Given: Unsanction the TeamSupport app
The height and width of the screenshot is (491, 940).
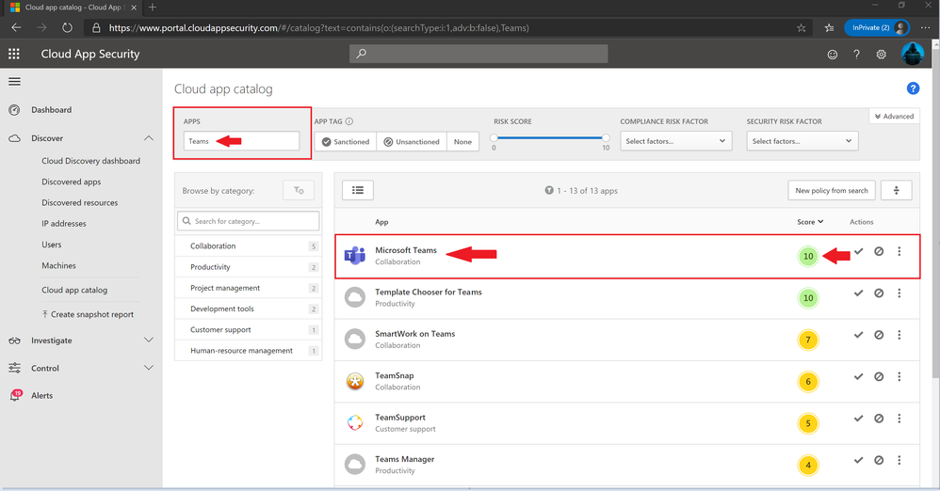Looking at the screenshot, I should 879,419.
